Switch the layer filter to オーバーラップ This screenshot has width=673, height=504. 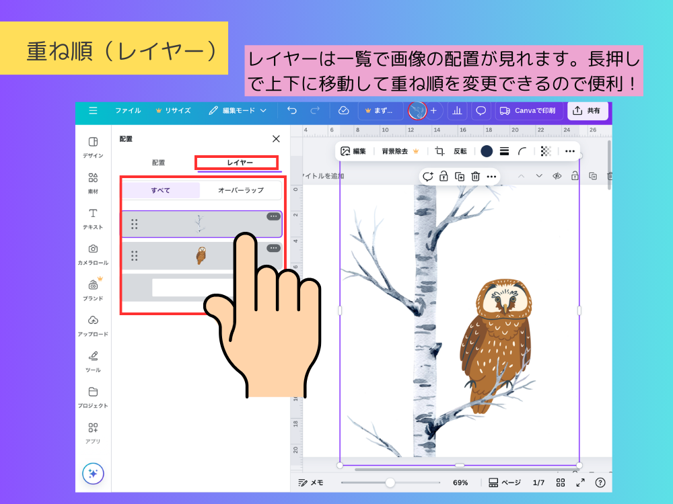(241, 190)
